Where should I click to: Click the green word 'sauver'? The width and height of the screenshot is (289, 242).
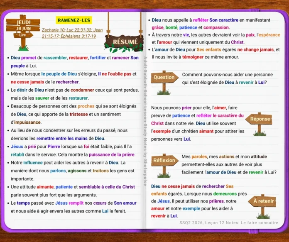coord(42,98)
